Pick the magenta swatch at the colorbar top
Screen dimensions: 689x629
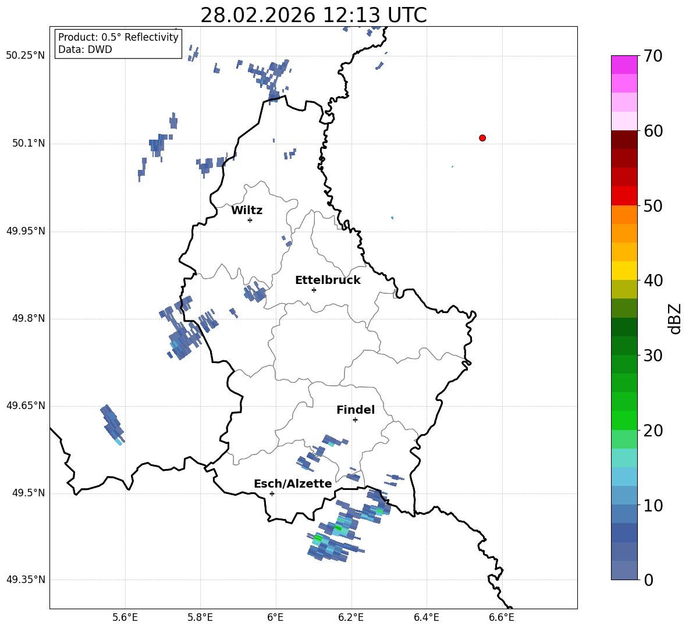click(624, 65)
